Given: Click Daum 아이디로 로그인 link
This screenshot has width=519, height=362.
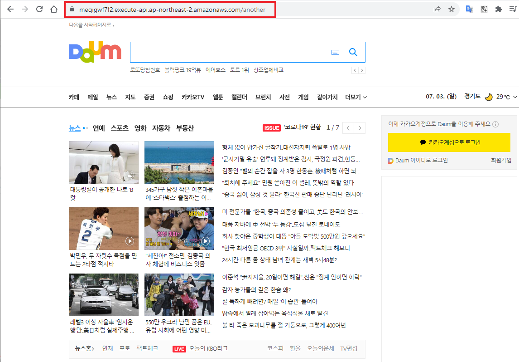Looking at the screenshot, I should coord(418,161).
